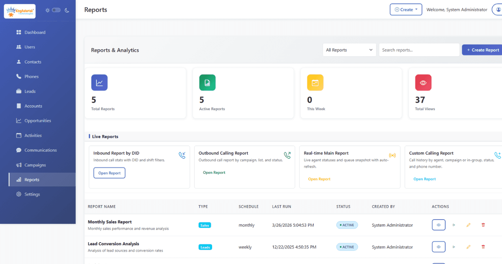Image resolution: width=502 pixels, height=264 pixels.
Task: Click the Activities calendar icon
Action: point(18,135)
